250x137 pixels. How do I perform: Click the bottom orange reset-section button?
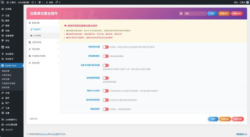[x=225, y=119]
